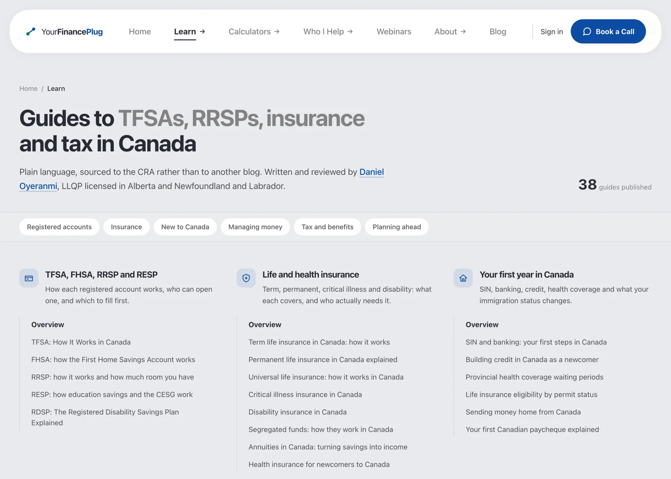The width and height of the screenshot is (671, 479).
Task: Select the Planning ahead chip
Action: tap(397, 227)
